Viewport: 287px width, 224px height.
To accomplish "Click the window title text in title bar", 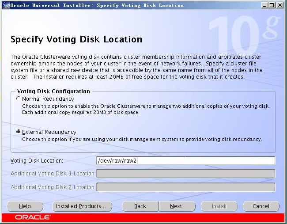I will click(x=97, y=5).
